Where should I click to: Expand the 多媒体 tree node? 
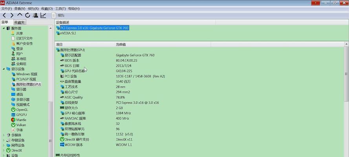[4, 135]
